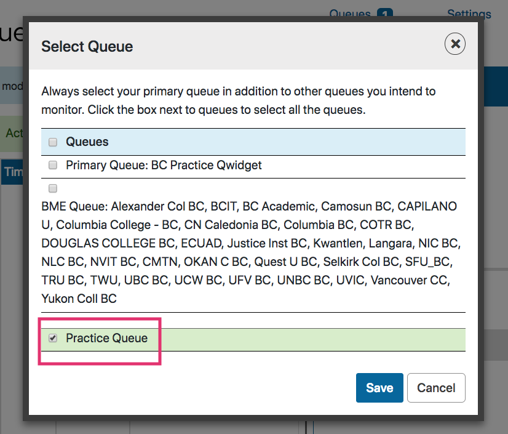Open the Queues tab in top navigation
The height and width of the screenshot is (434, 508).
pos(350,14)
